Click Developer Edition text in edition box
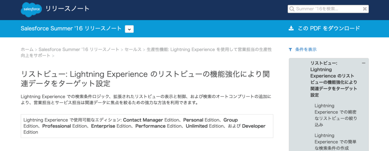The width and height of the screenshot is (389, 151). (x=144, y=129)
